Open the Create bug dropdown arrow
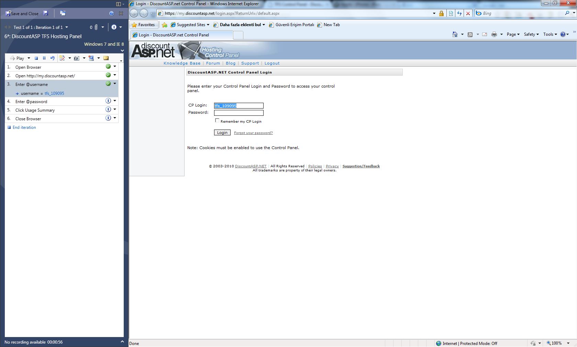577x347 pixels. 69,58
